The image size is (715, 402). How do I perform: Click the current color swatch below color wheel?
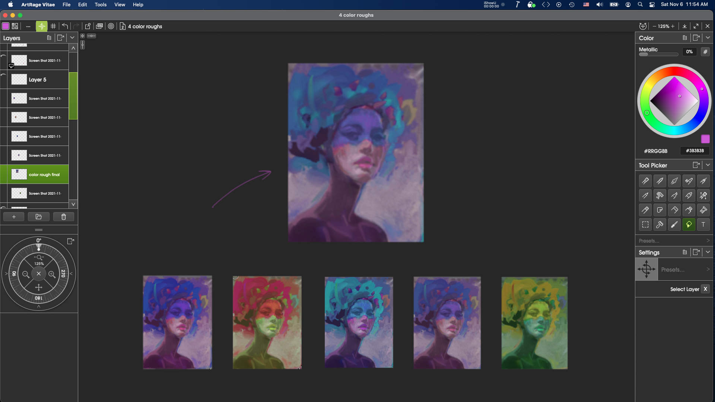(705, 139)
